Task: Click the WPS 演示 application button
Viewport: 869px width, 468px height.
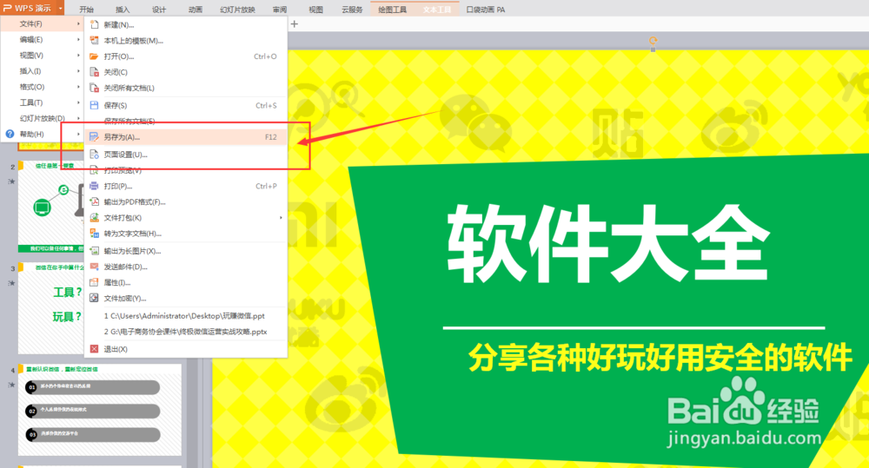Action: (x=28, y=9)
